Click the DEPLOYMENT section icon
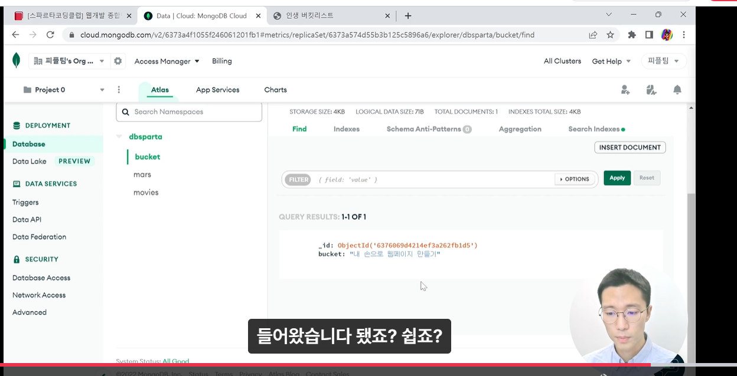This screenshot has width=737, height=376. 17,126
